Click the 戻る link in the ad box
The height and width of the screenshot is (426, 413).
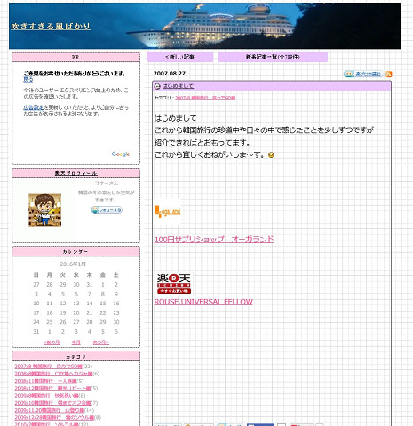tap(28, 79)
